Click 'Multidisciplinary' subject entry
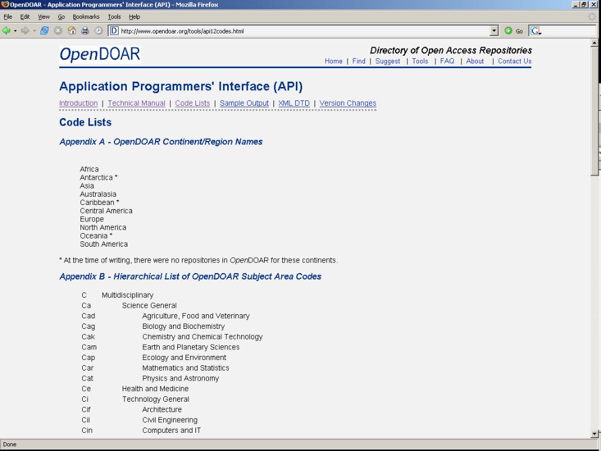The image size is (601, 451). [x=127, y=295]
